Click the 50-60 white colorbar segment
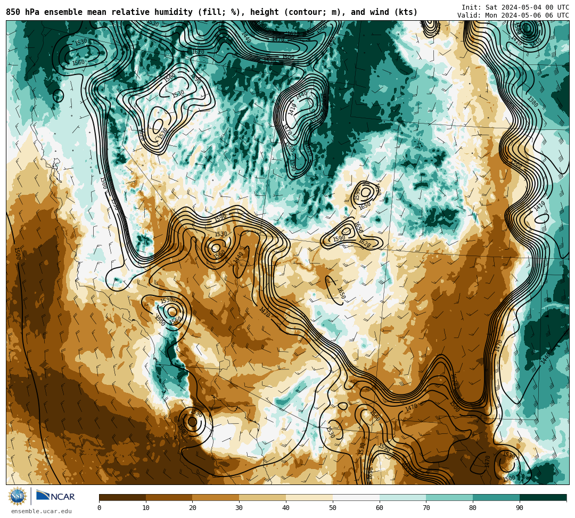The image size is (575, 518). (356, 497)
